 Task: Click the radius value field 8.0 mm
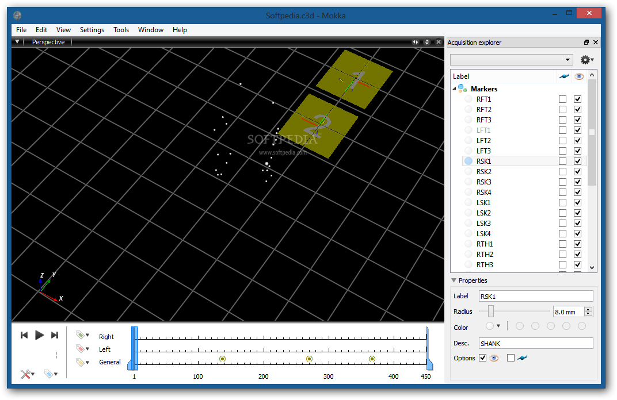[569, 311]
